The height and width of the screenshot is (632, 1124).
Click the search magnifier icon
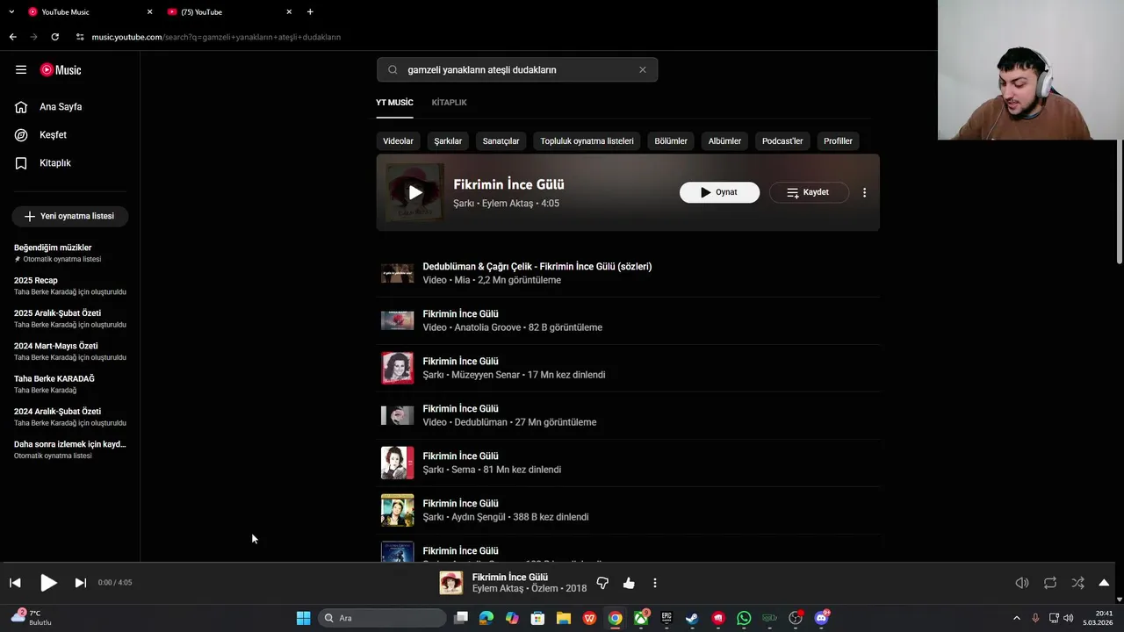point(393,70)
